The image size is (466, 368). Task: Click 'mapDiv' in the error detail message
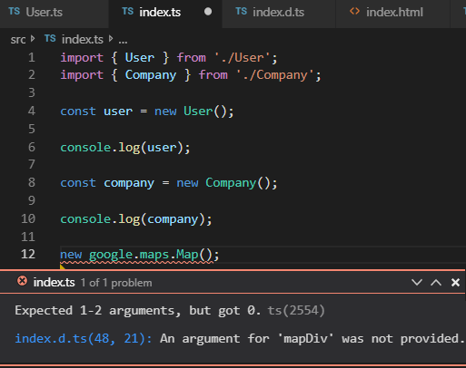click(306, 339)
